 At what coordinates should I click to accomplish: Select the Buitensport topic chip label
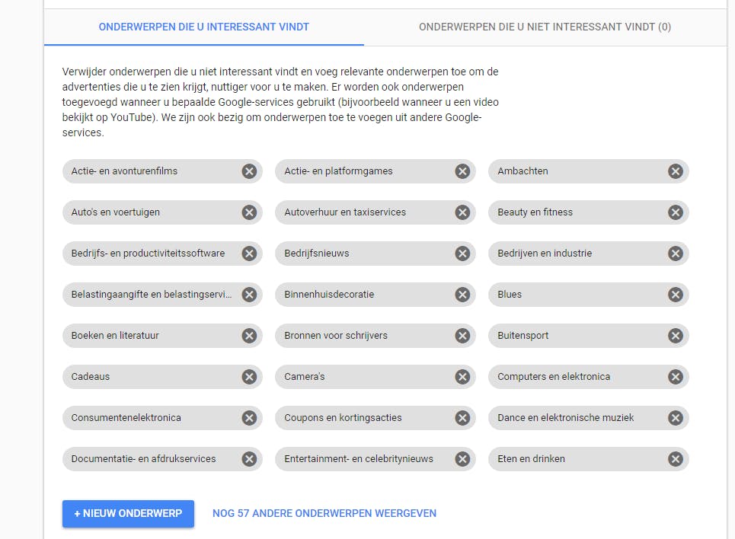(x=523, y=336)
